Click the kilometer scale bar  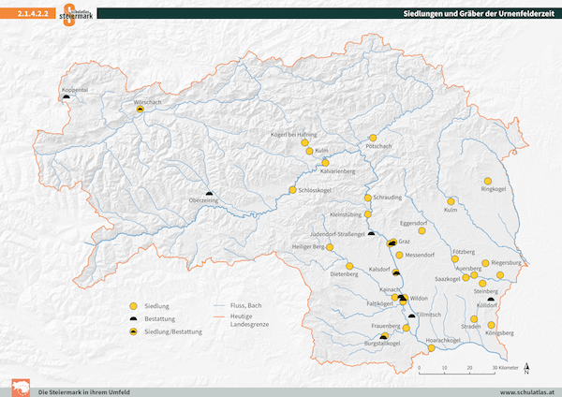coord(457,373)
